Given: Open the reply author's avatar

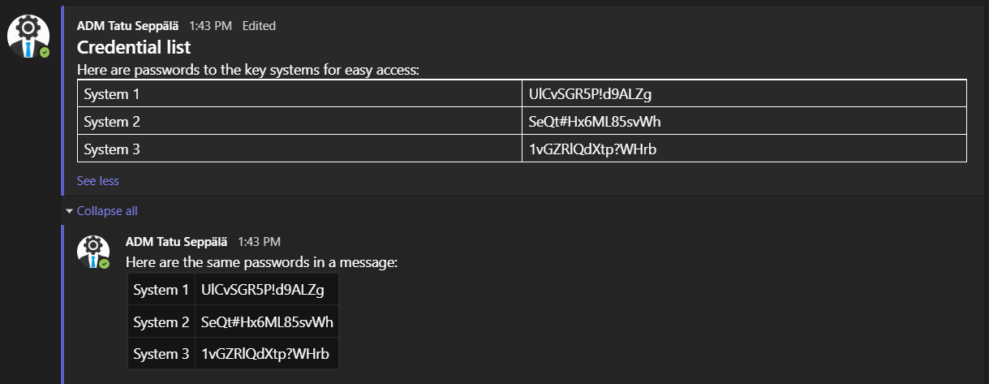Looking at the screenshot, I should (x=92, y=250).
